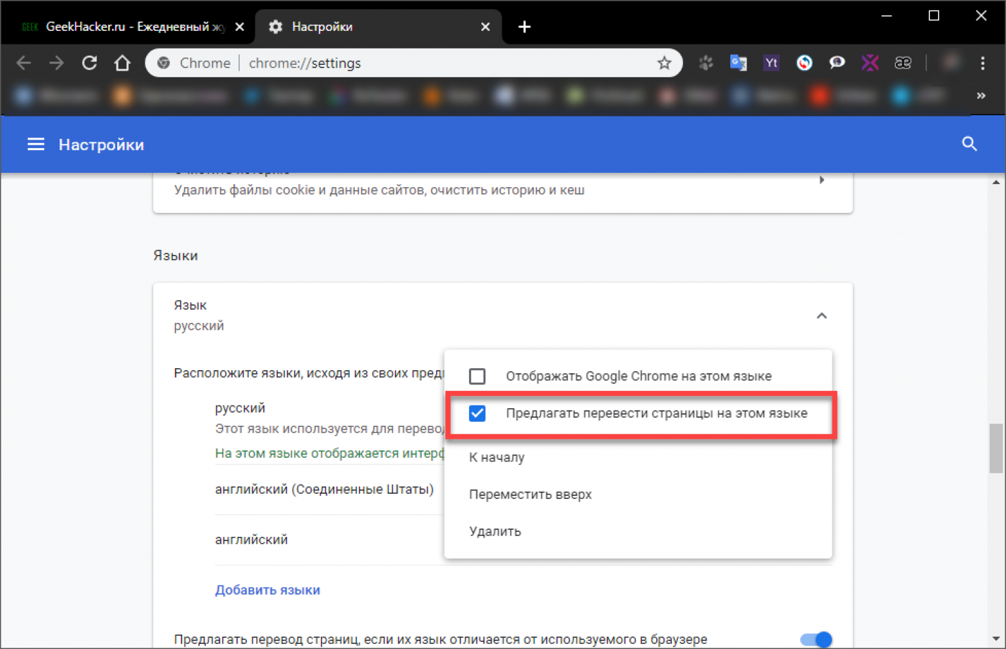Switch to the GeekHacker.ru tab
This screenshot has width=1006, height=649.
128,27
